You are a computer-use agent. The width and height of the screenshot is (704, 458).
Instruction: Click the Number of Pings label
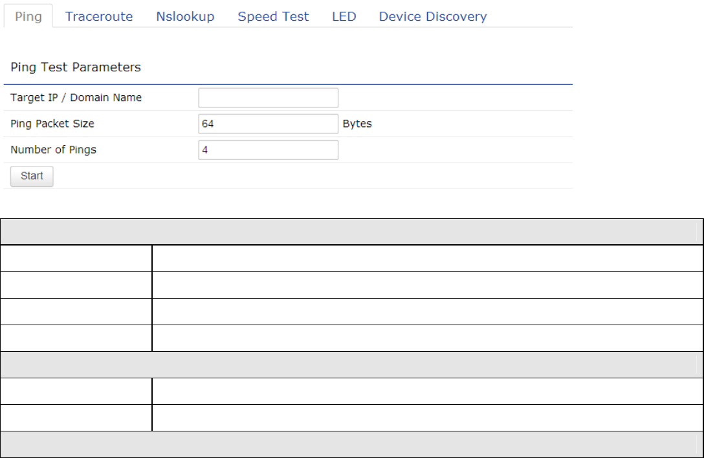[53, 150]
